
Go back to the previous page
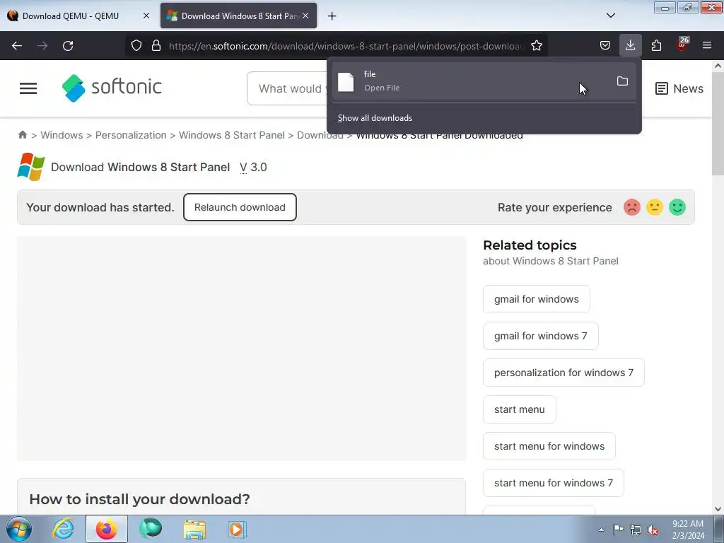[x=17, y=46]
